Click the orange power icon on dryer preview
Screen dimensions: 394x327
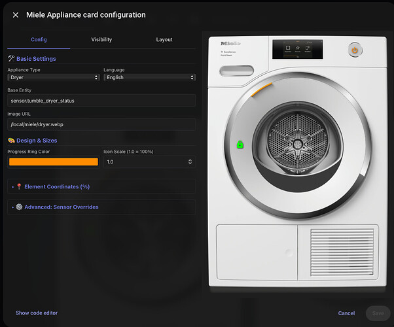tap(355, 50)
